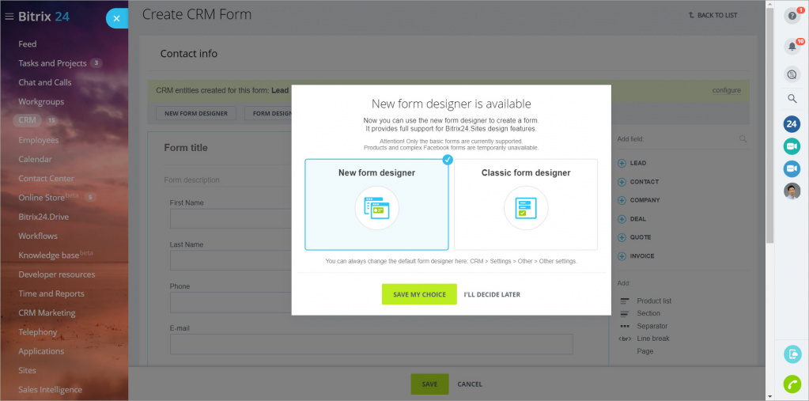Image resolution: width=809 pixels, height=401 pixels.
Task: Open the blue 24 round icon
Action: (792, 124)
